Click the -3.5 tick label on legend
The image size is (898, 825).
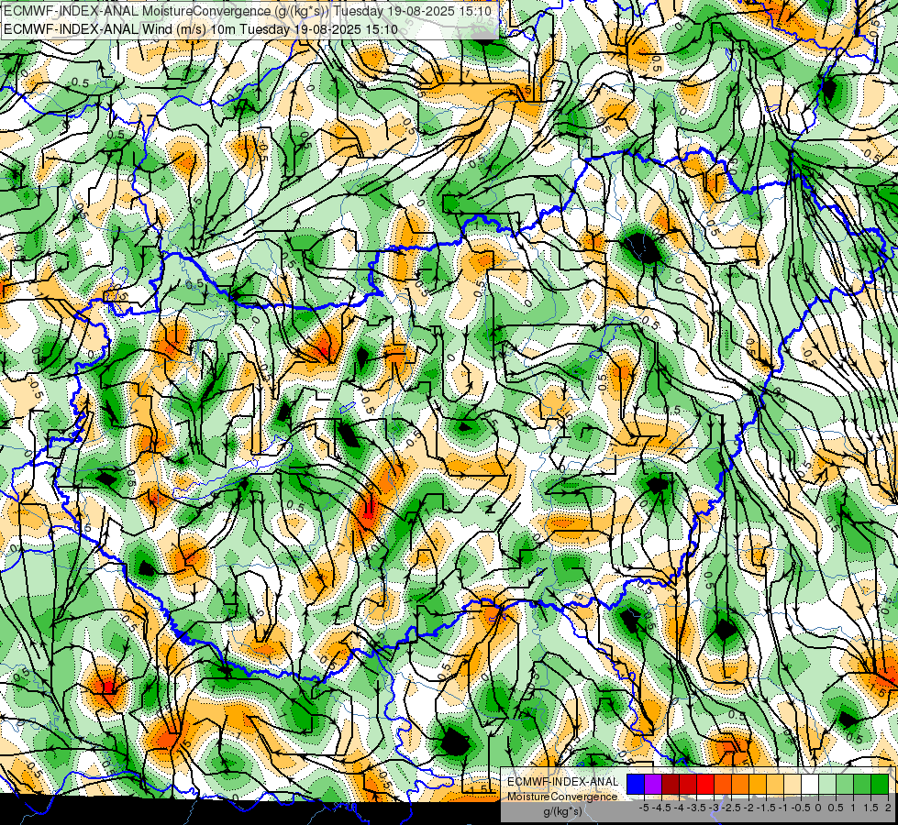(698, 808)
